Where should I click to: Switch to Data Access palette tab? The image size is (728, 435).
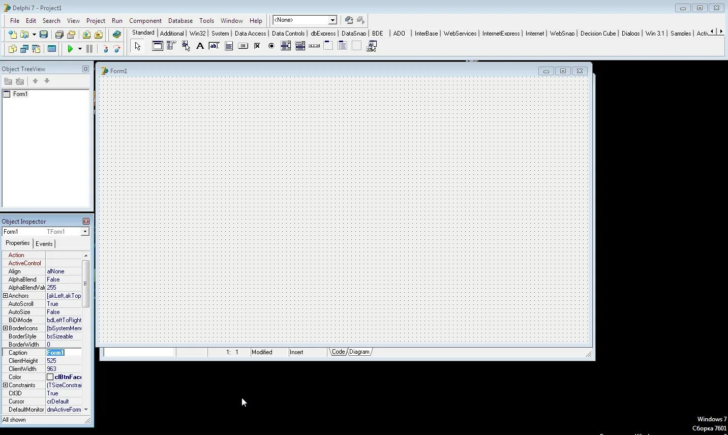(250, 34)
